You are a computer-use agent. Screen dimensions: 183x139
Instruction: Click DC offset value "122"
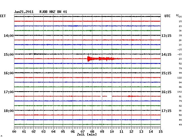180,78
